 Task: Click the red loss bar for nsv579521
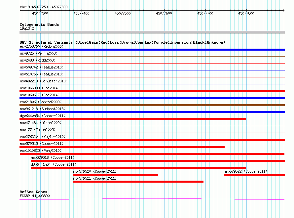pyautogui.click(x=138, y=182)
